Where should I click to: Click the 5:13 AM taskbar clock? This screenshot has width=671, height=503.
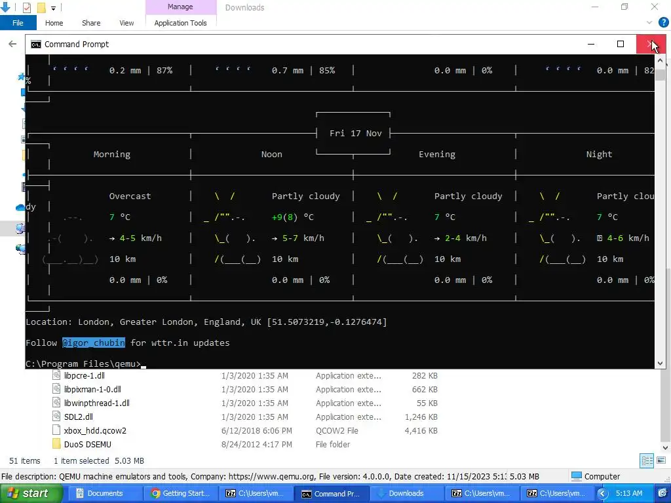coord(629,493)
